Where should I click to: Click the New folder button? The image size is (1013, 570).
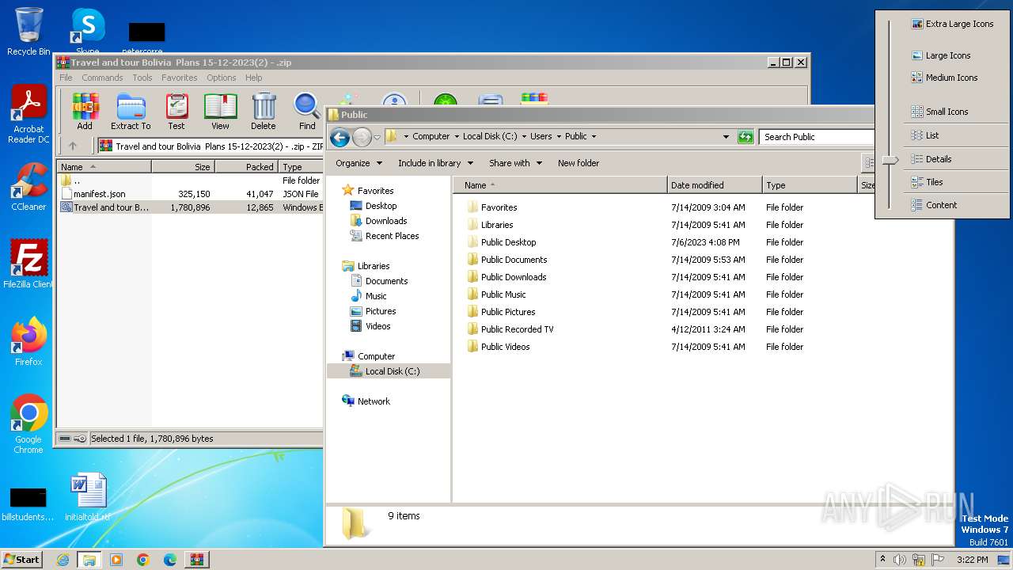(x=579, y=163)
